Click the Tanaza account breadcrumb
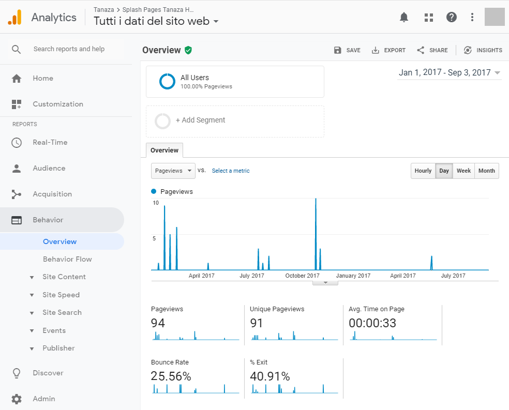 click(103, 10)
